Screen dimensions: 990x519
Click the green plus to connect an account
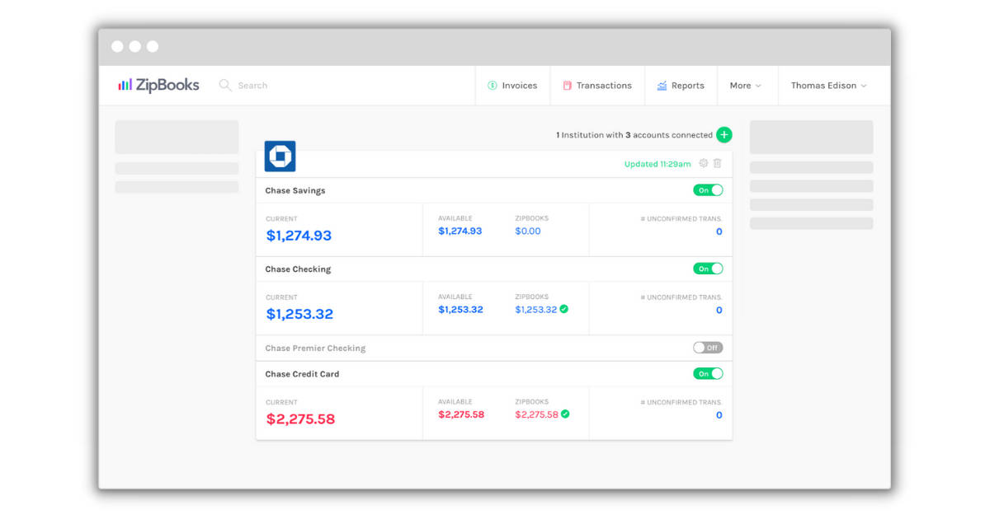pyautogui.click(x=724, y=134)
